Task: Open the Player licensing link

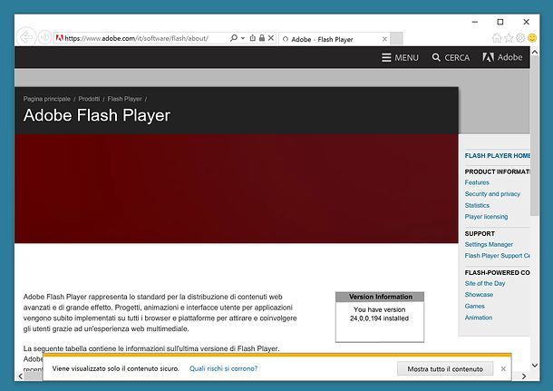Action: [486, 217]
